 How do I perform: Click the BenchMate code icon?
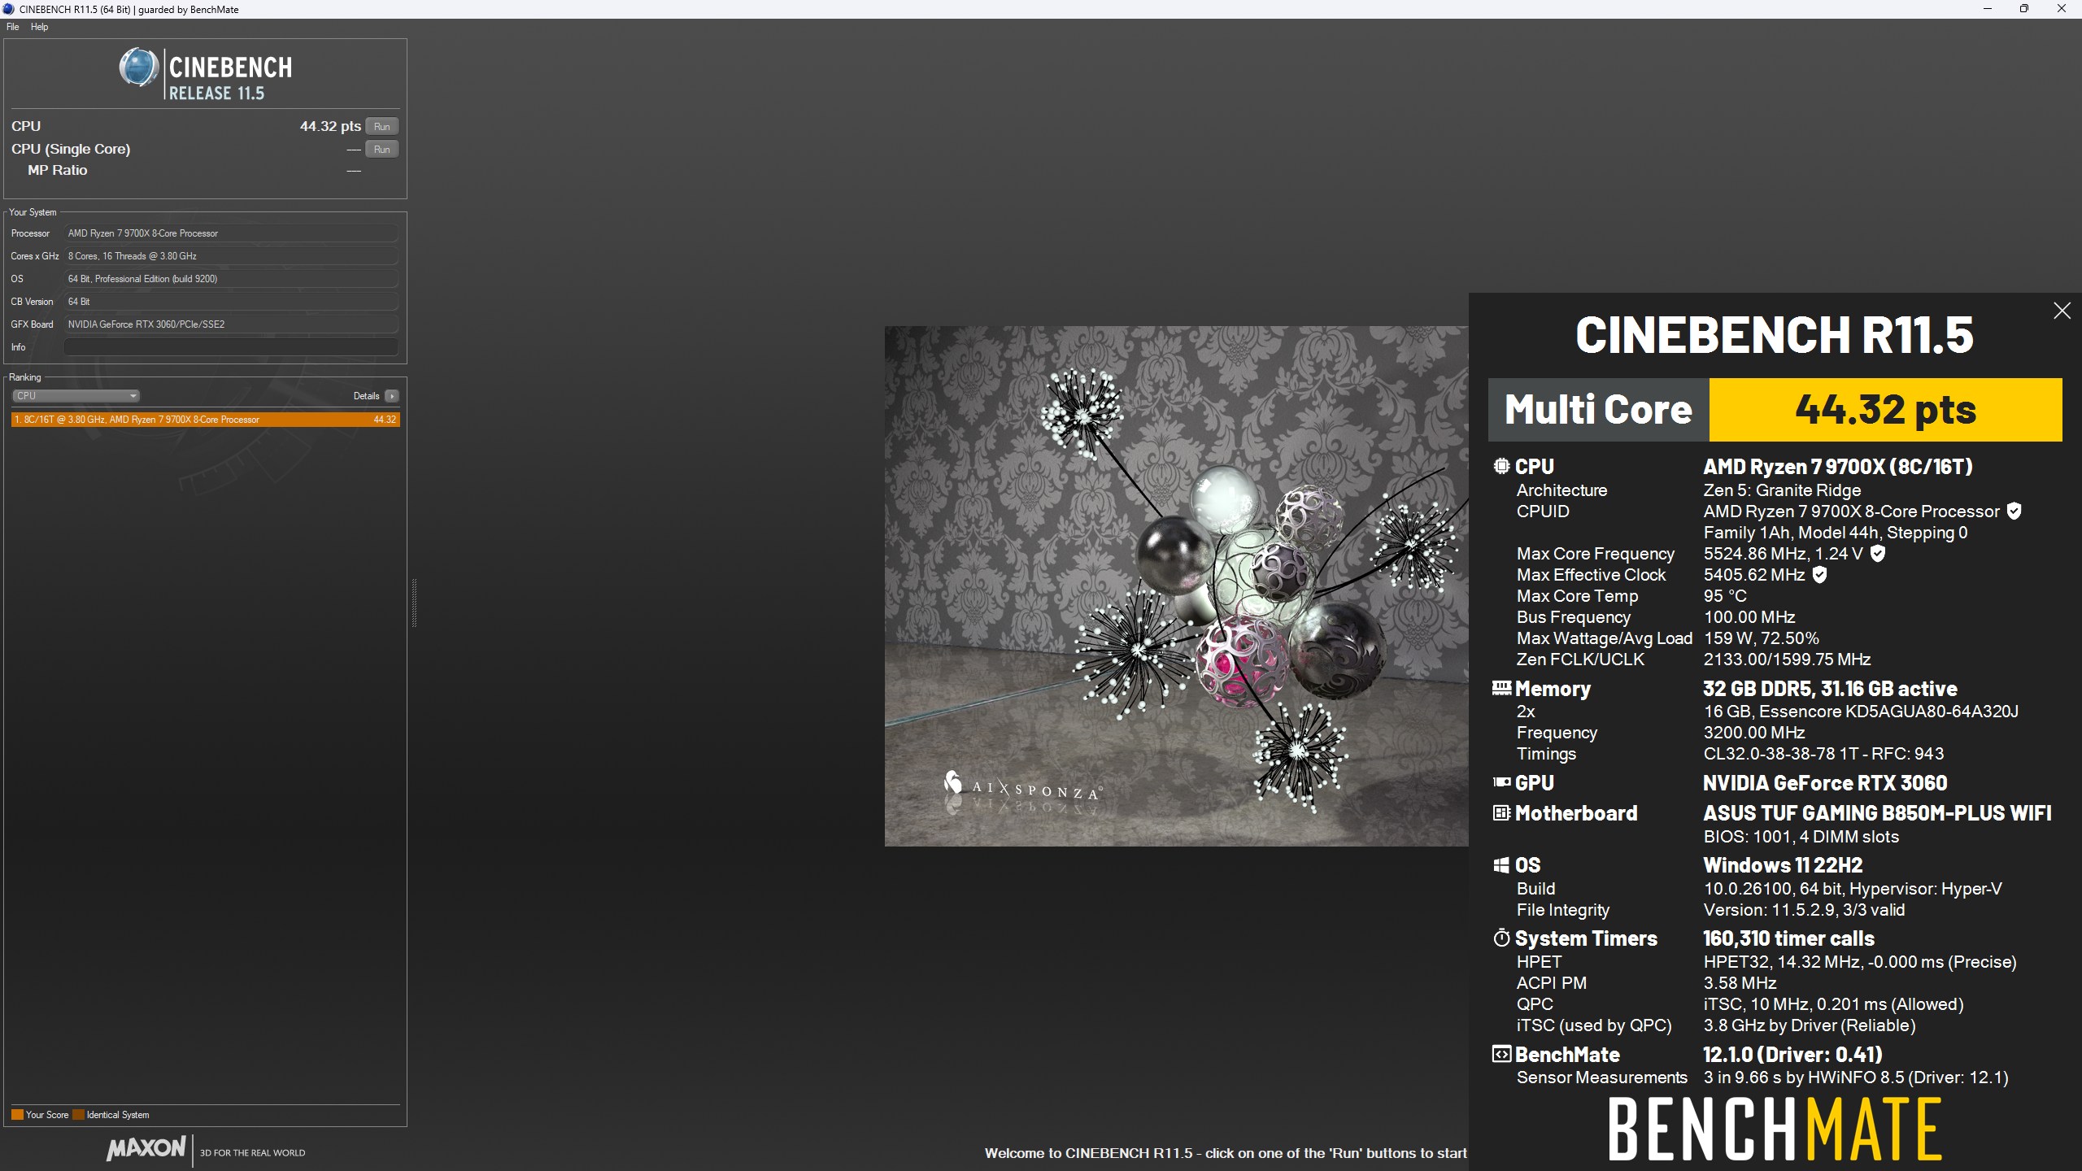pos(1501,1054)
